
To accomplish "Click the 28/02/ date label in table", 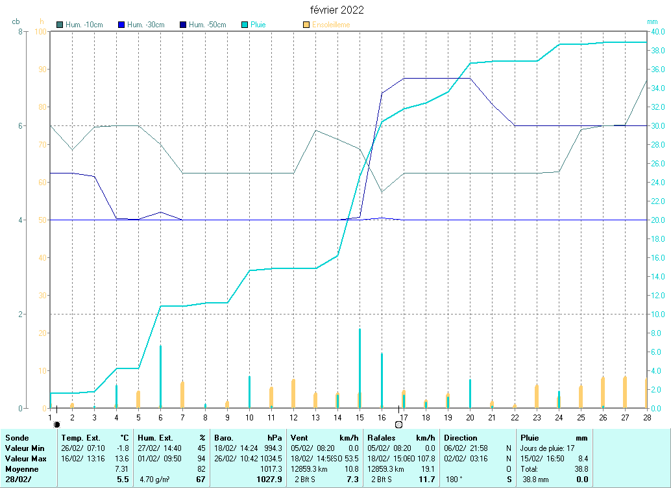I will coord(18,479).
